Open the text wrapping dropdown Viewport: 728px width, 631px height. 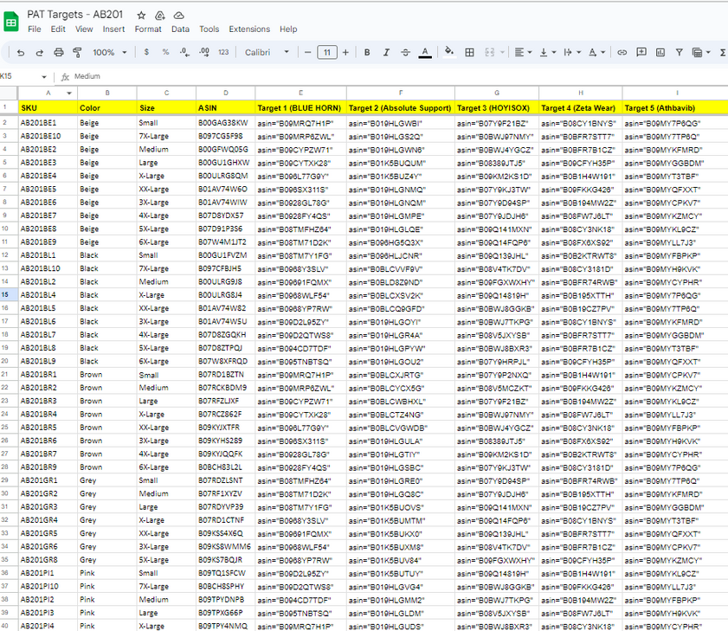tap(572, 53)
